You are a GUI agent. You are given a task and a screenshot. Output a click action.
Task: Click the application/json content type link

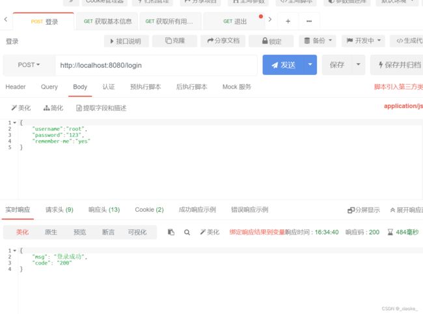pos(403,106)
